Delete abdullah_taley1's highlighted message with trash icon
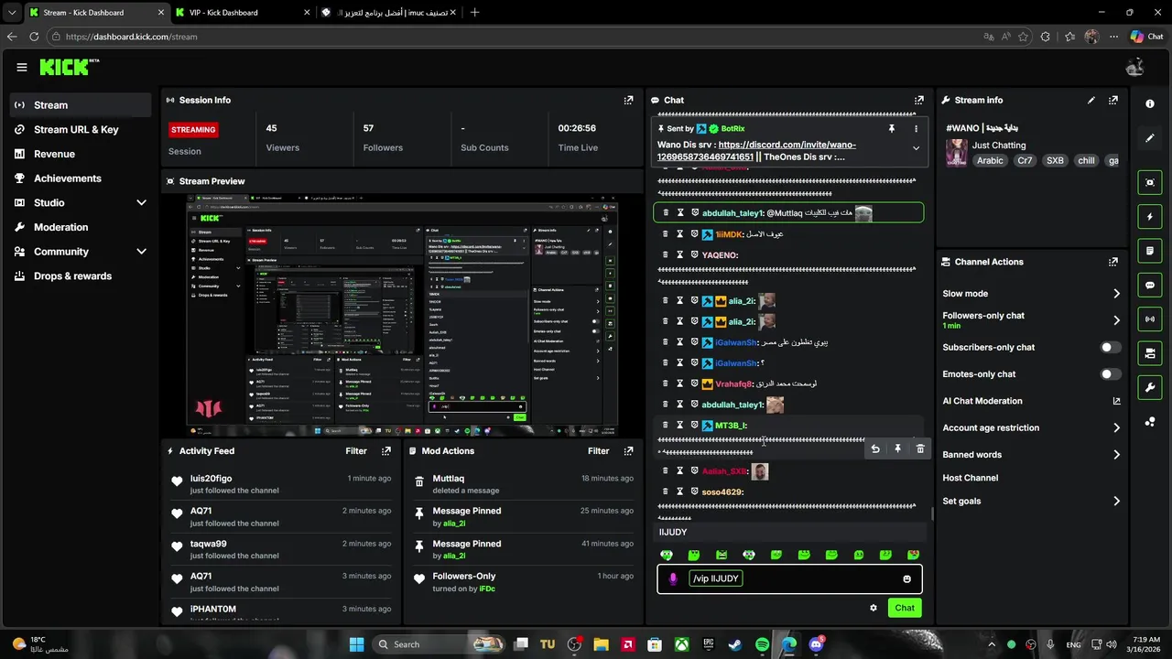 (666, 213)
